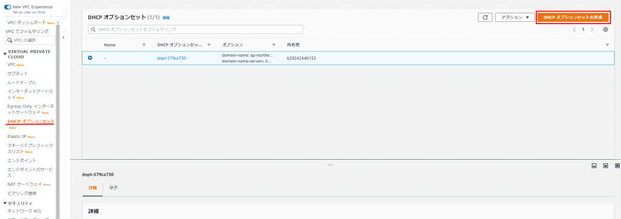Collapse セキュリティ section

(x=5, y=203)
